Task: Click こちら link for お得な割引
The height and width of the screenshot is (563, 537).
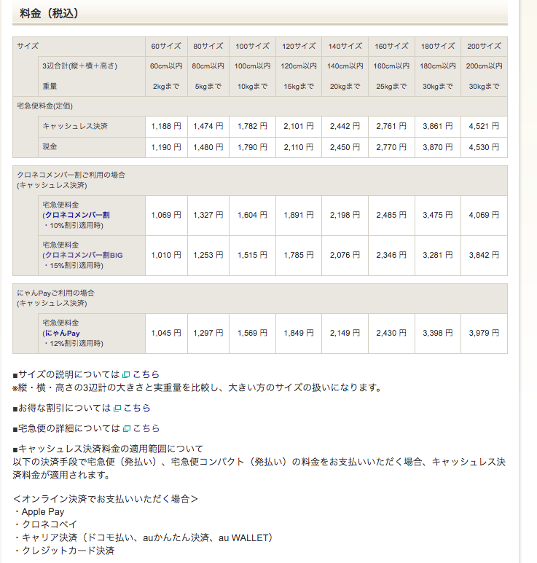Action: [x=137, y=408]
